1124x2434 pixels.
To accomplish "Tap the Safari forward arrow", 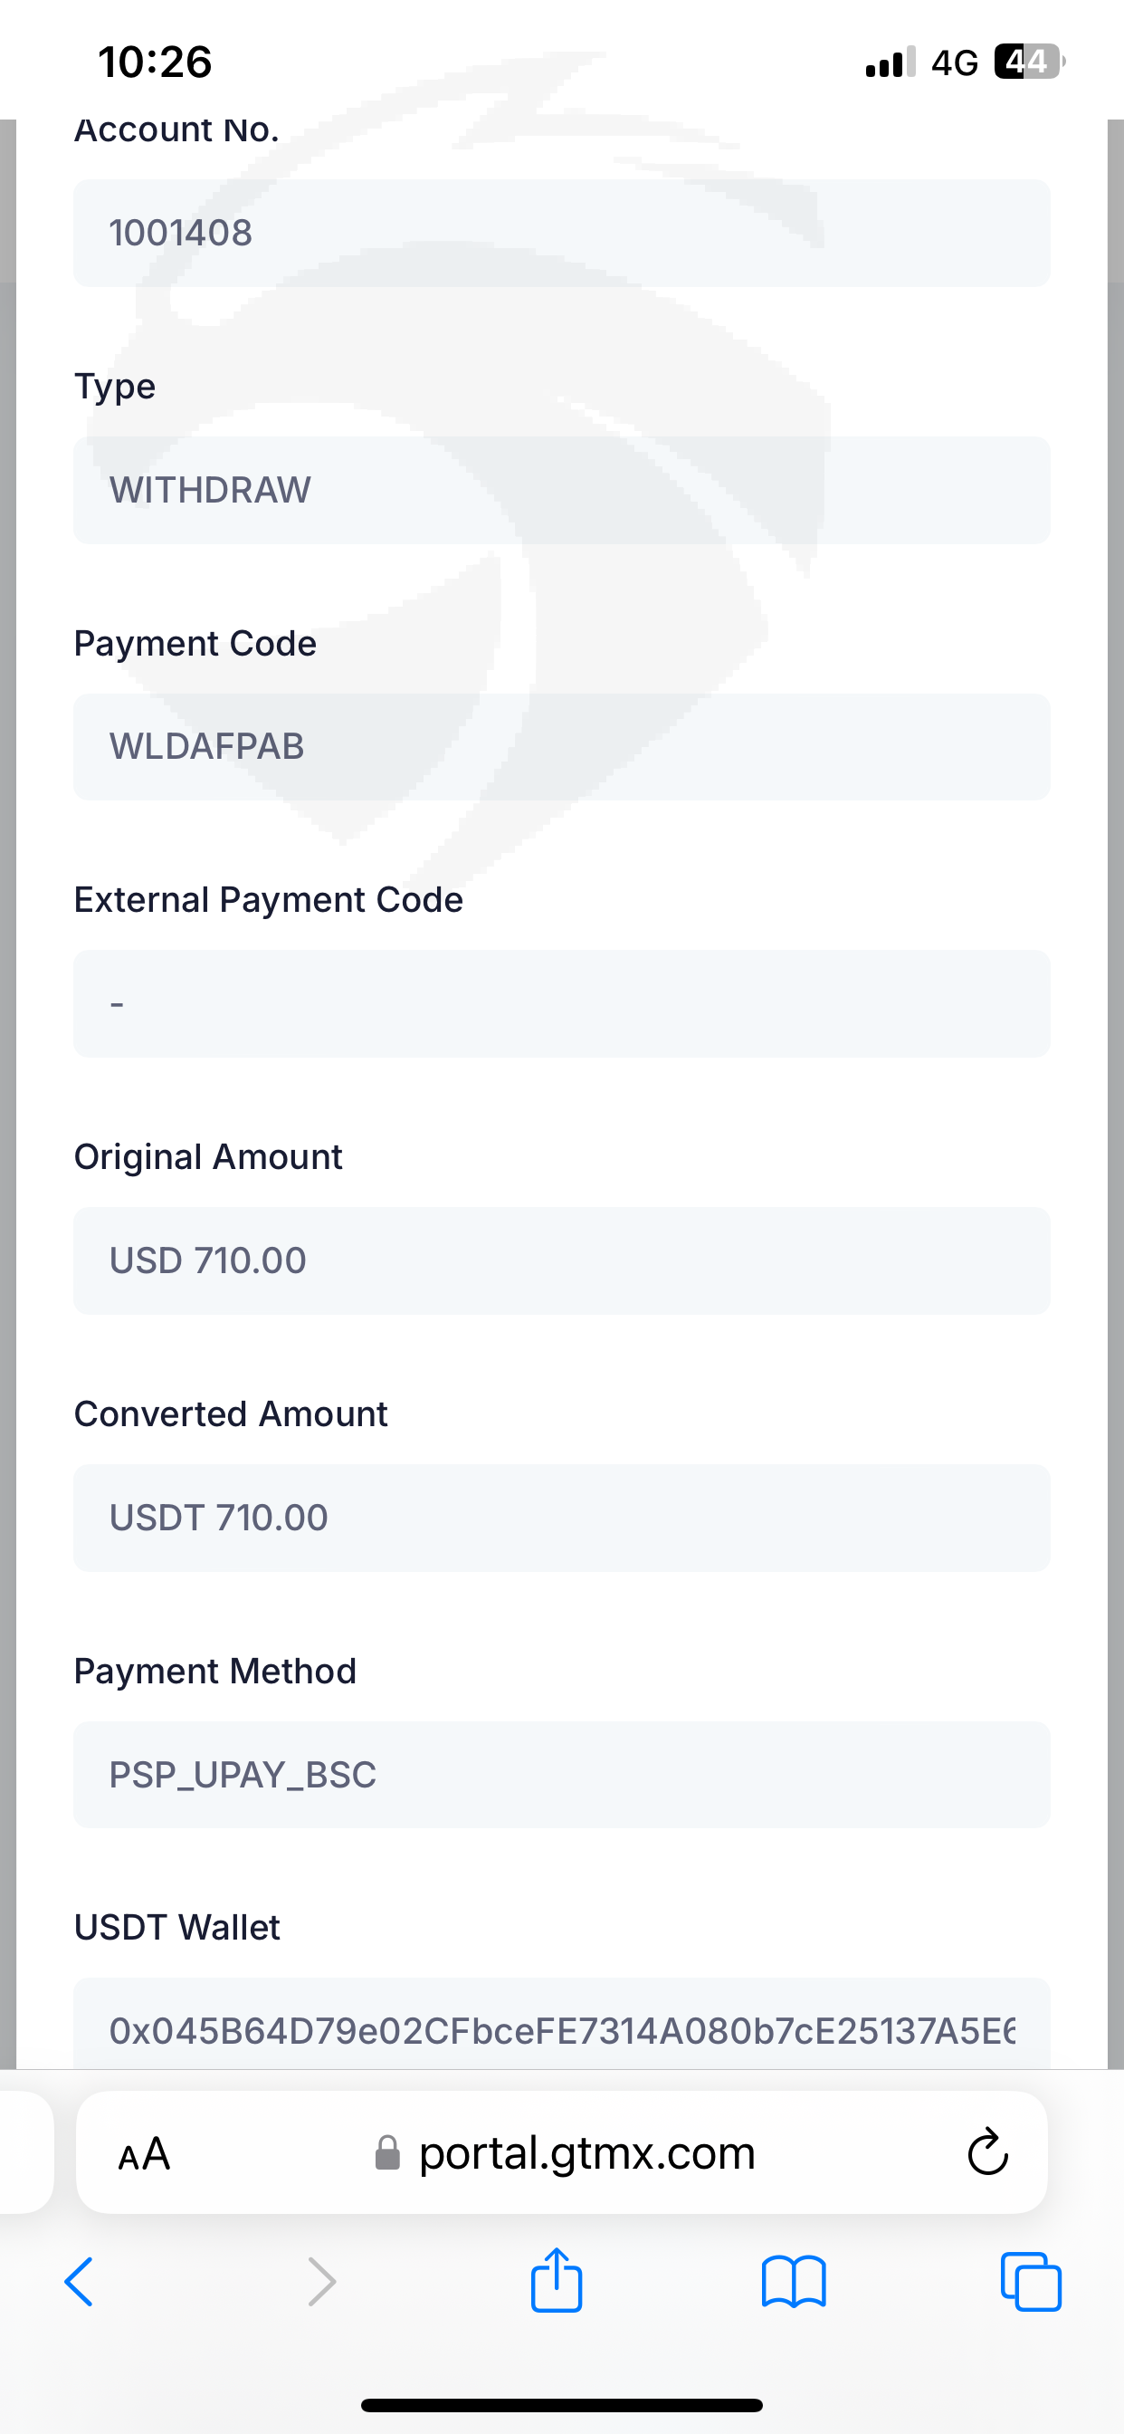I will coord(321,2281).
